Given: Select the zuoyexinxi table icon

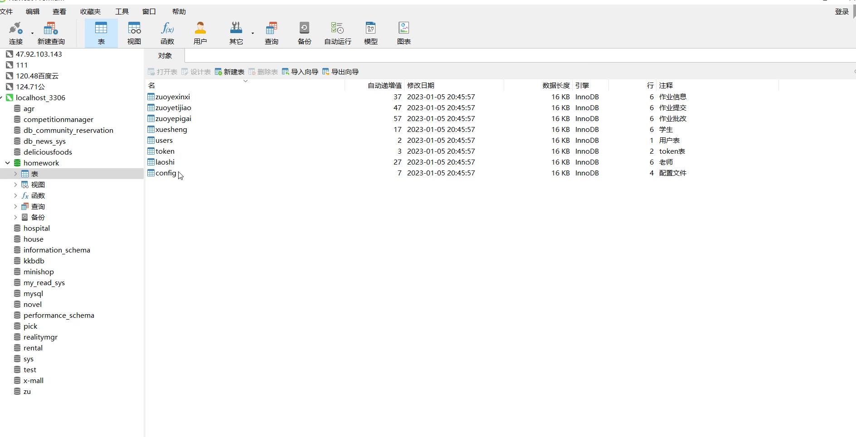Looking at the screenshot, I should [151, 97].
